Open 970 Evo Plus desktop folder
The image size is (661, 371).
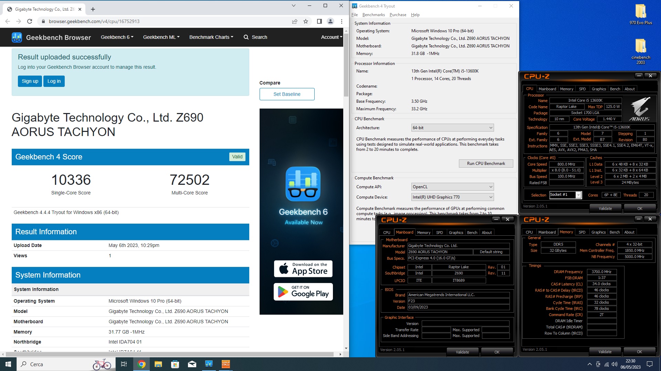pyautogui.click(x=641, y=14)
